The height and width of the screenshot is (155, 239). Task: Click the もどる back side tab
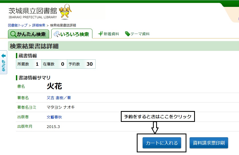coord(3,62)
